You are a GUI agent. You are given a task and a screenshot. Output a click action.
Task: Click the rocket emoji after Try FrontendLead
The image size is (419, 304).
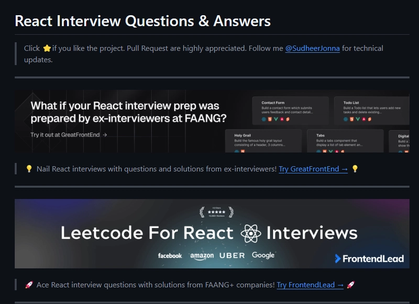(x=350, y=285)
